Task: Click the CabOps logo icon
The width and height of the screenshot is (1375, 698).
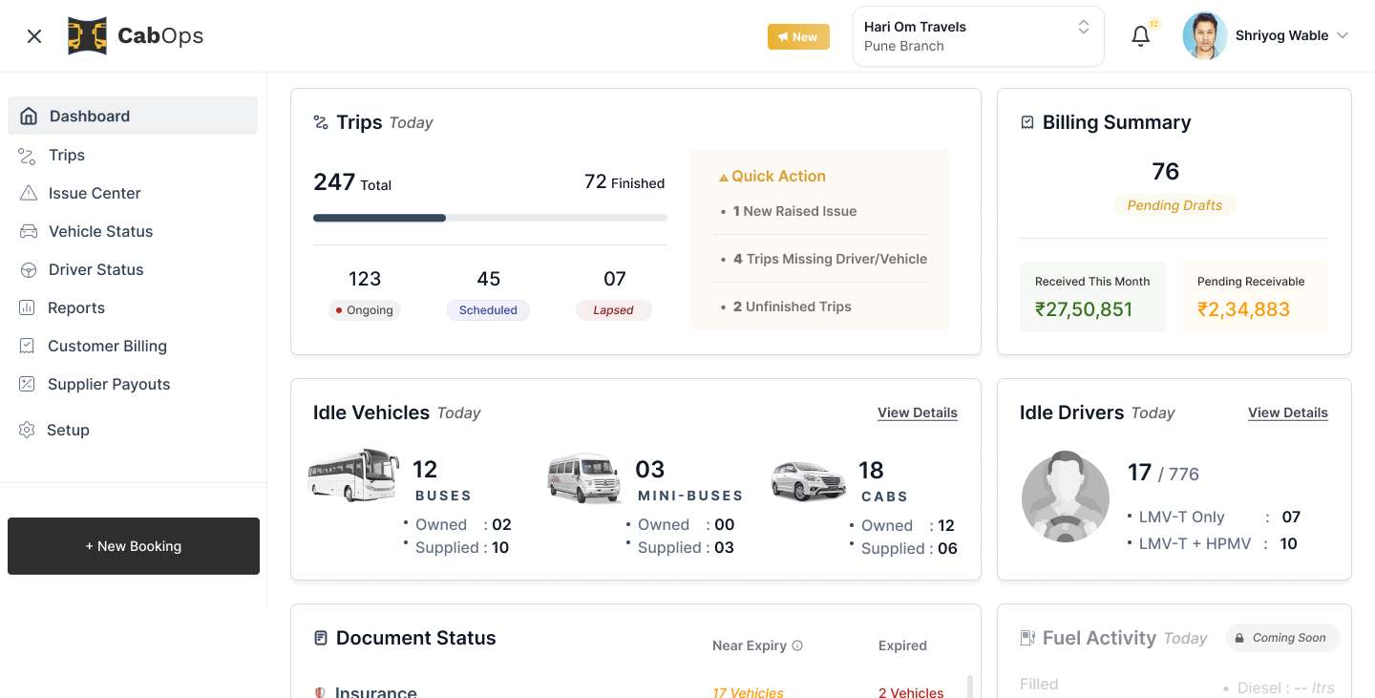Action: click(87, 36)
